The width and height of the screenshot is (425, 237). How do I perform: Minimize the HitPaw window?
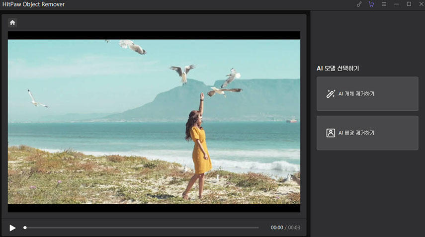(396, 4)
